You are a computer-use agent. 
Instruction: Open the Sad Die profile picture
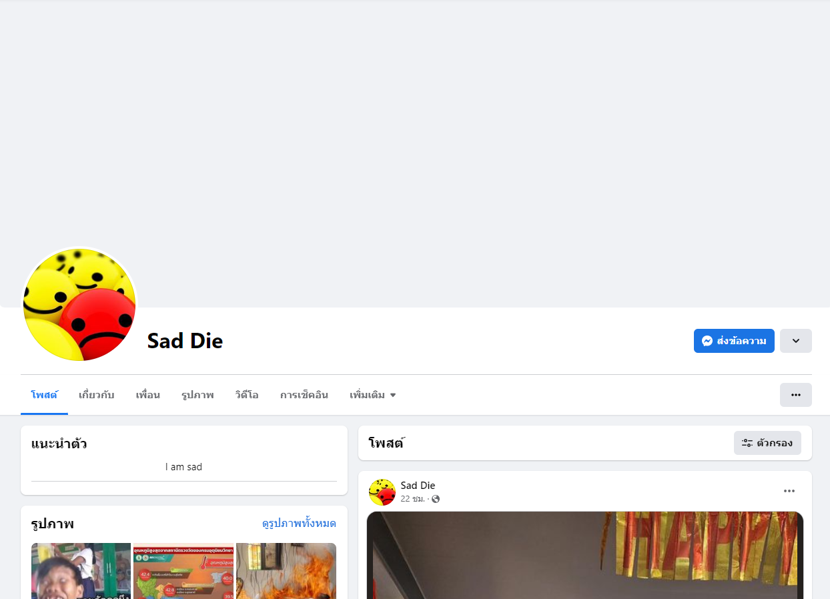(x=79, y=305)
